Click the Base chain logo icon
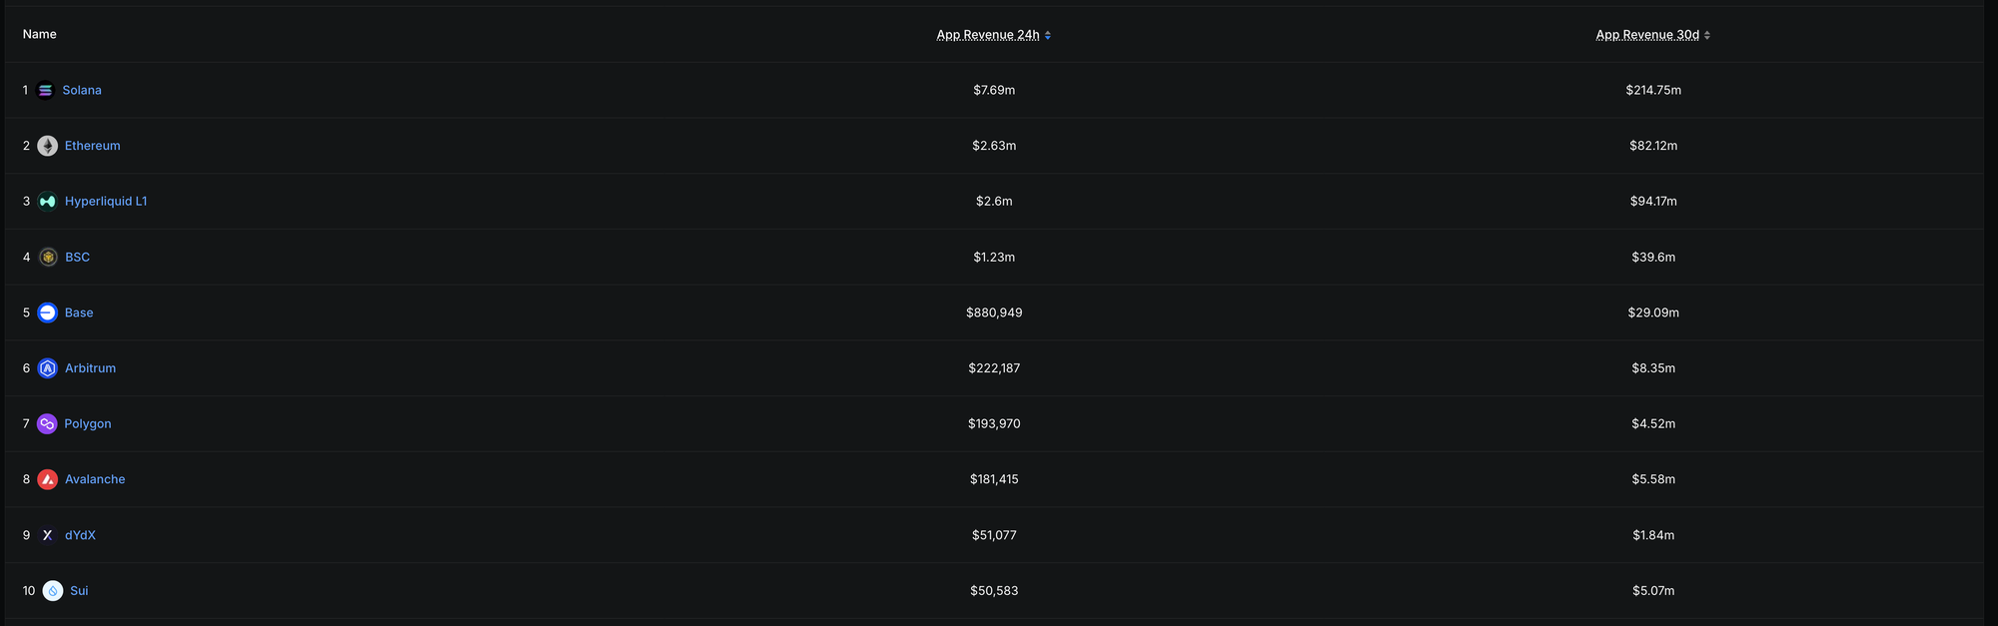1998x626 pixels. tap(48, 313)
